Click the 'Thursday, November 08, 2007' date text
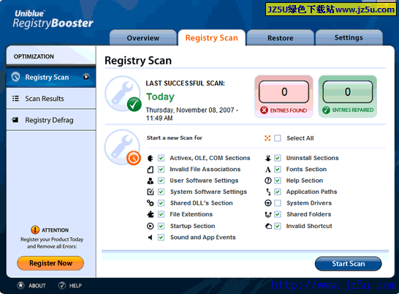This screenshot has height=294, width=399. click(x=190, y=110)
